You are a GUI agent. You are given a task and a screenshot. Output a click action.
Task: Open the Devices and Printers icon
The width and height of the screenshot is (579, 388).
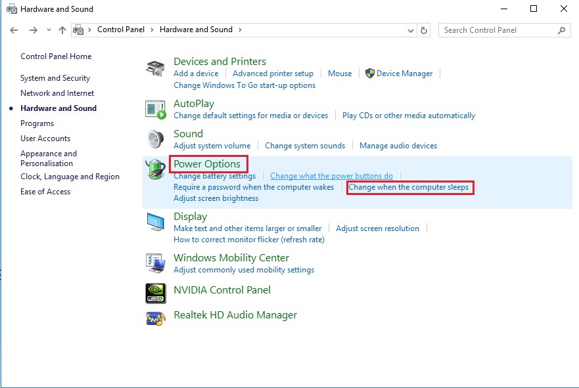pos(155,68)
